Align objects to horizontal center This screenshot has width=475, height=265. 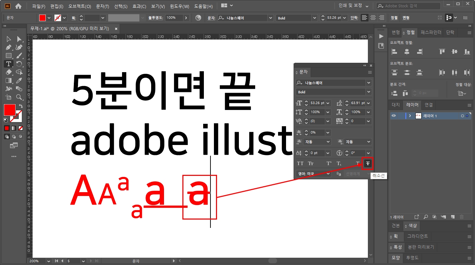pyautogui.click(x=407, y=52)
